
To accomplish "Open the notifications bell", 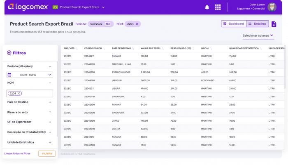I will (x=207, y=7).
